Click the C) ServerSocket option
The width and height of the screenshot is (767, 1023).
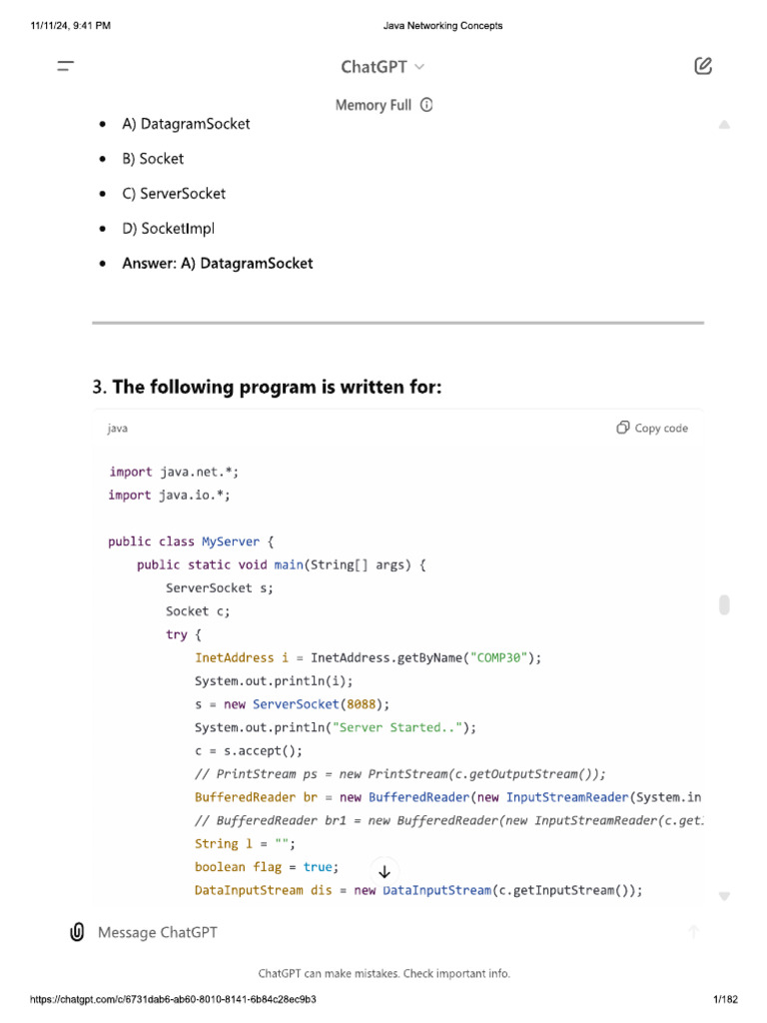point(174,194)
